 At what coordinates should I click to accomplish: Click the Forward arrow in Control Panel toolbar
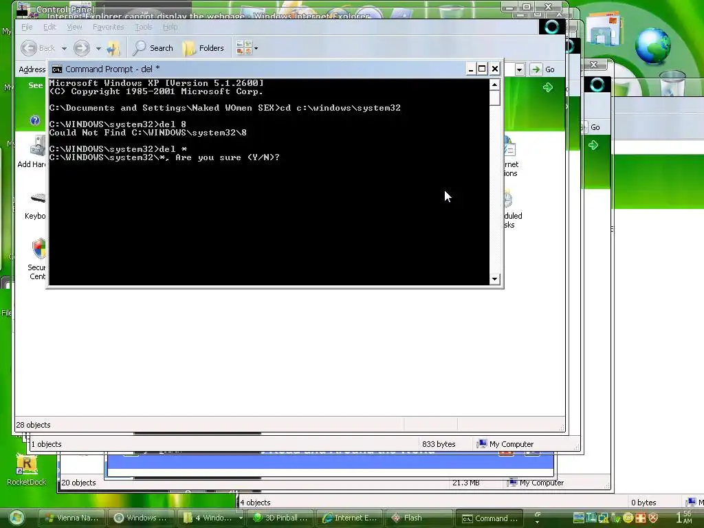point(82,48)
